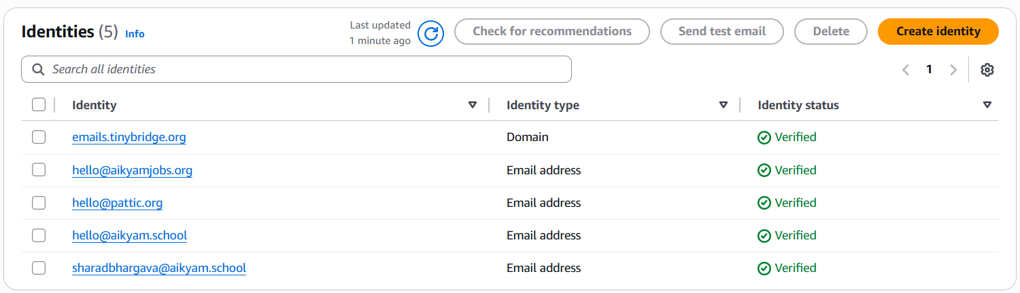Open the hello@aikyam.school identity link
1020x293 pixels.
[x=129, y=235]
